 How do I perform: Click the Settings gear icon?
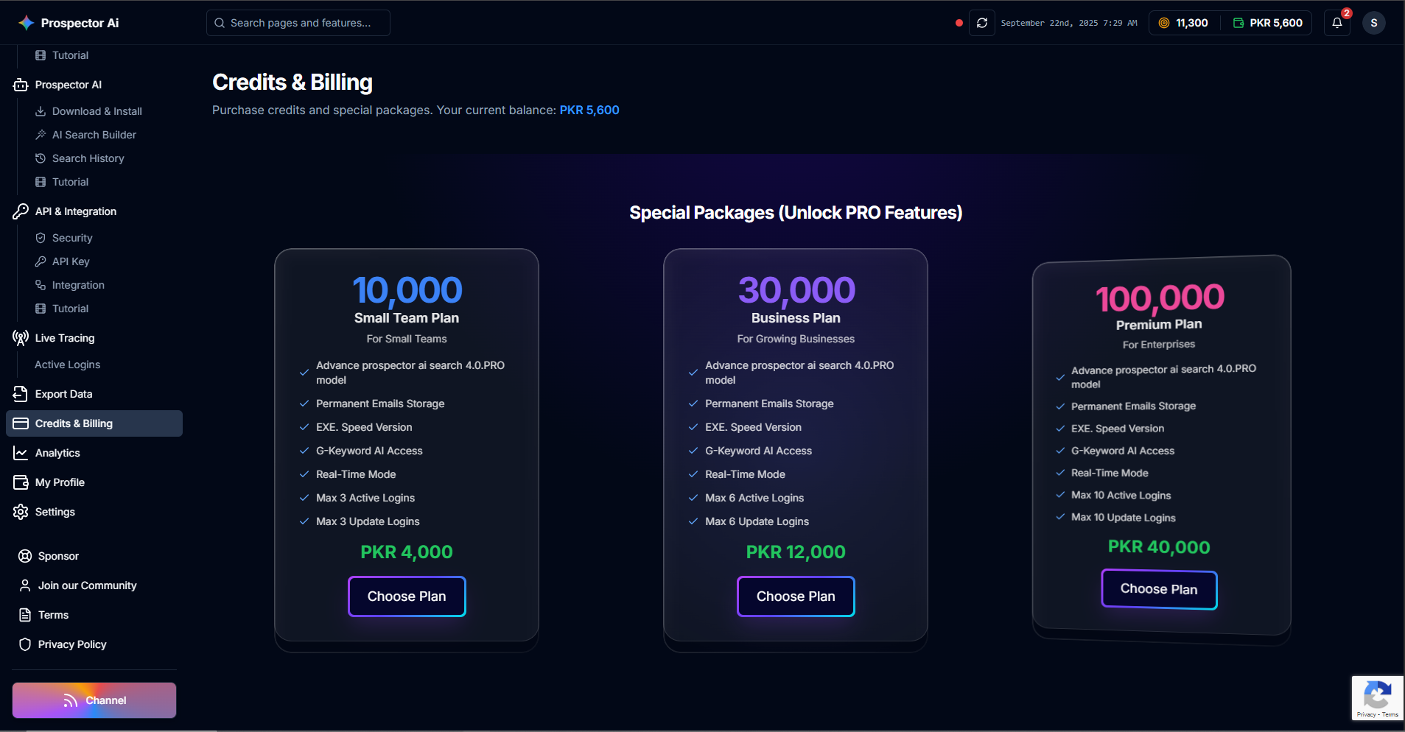click(x=21, y=512)
